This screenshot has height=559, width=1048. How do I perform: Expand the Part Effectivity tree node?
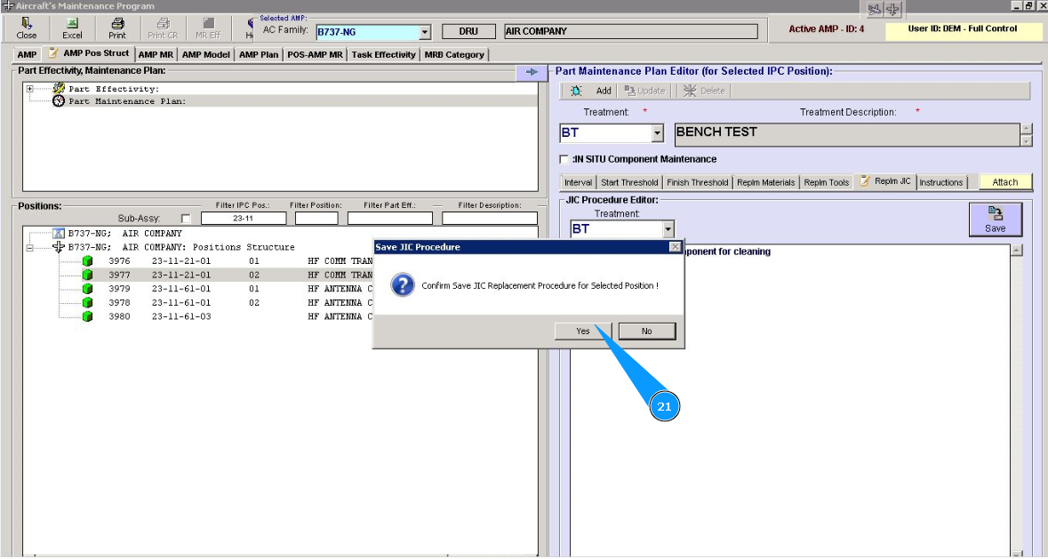[x=29, y=88]
